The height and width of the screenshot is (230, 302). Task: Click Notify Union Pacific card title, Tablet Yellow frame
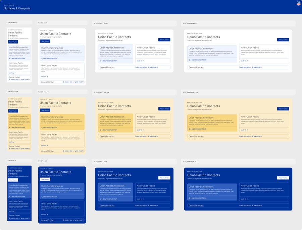(x=49, y=135)
